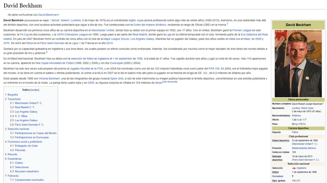The image size is (327, 183).
Task: Open the Premier League link
Action: [x=242, y=31]
